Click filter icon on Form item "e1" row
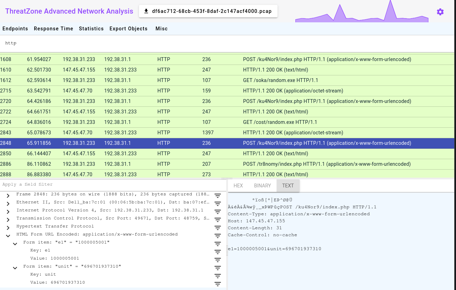The height and width of the screenshot is (290, 456). point(218,244)
